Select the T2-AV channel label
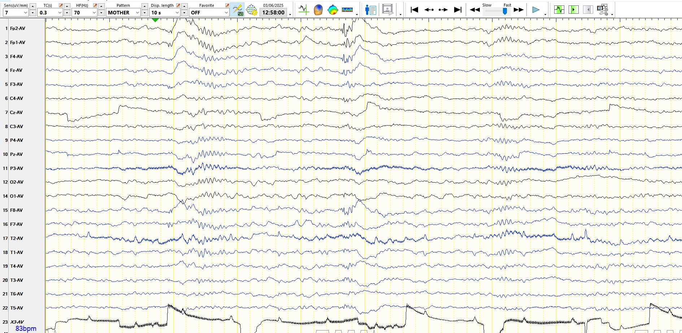The width and height of the screenshot is (682, 333). pos(17,238)
